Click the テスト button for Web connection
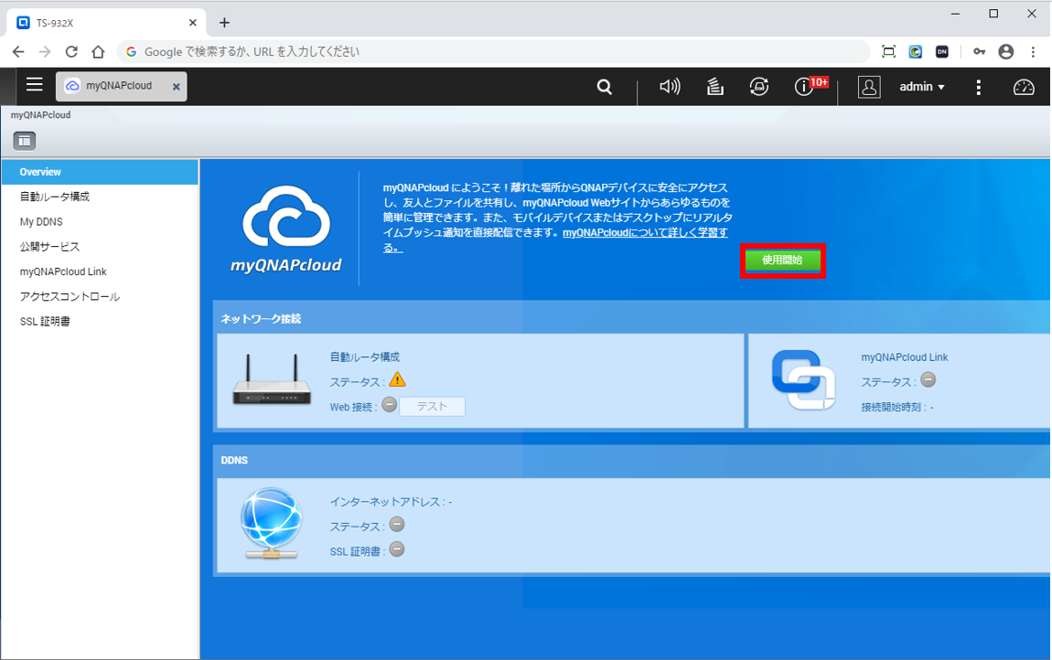1052x660 pixels. click(x=432, y=407)
